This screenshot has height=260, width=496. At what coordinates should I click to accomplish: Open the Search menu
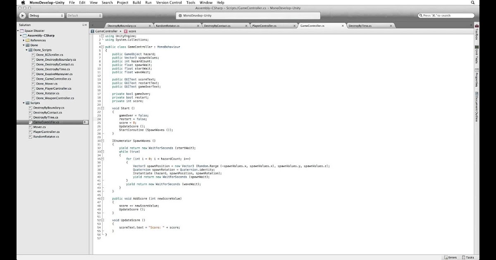tap(107, 2)
